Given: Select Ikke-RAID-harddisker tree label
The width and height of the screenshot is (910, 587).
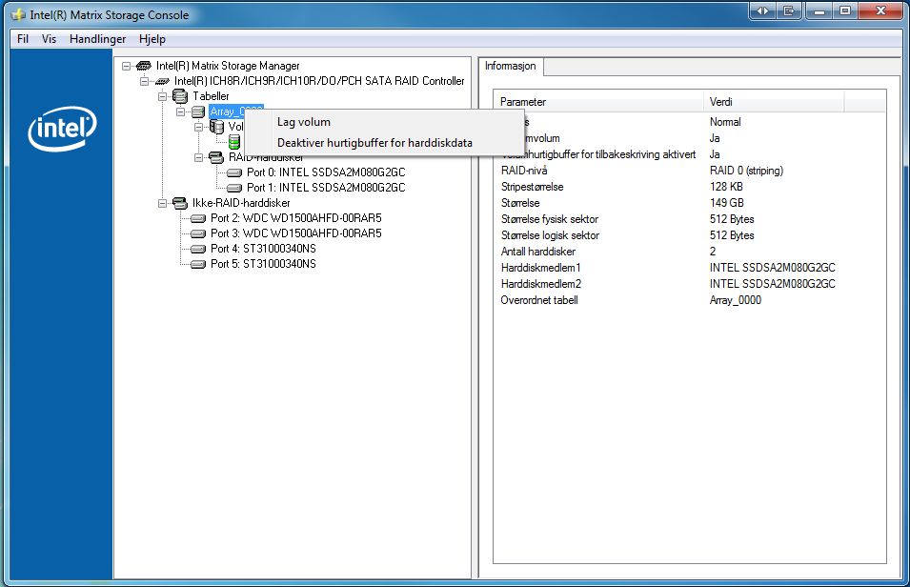Looking at the screenshot, I should [x=241, y=203].
